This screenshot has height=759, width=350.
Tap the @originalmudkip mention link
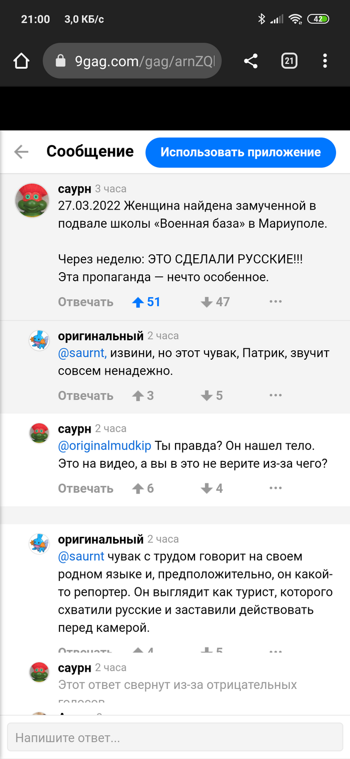pos(104,445)
